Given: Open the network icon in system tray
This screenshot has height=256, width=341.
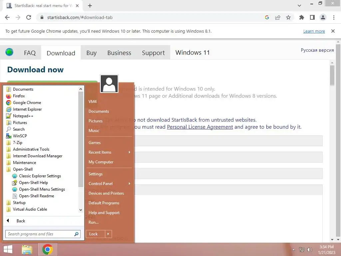Looking at the screenshot, I should point(302,250).
